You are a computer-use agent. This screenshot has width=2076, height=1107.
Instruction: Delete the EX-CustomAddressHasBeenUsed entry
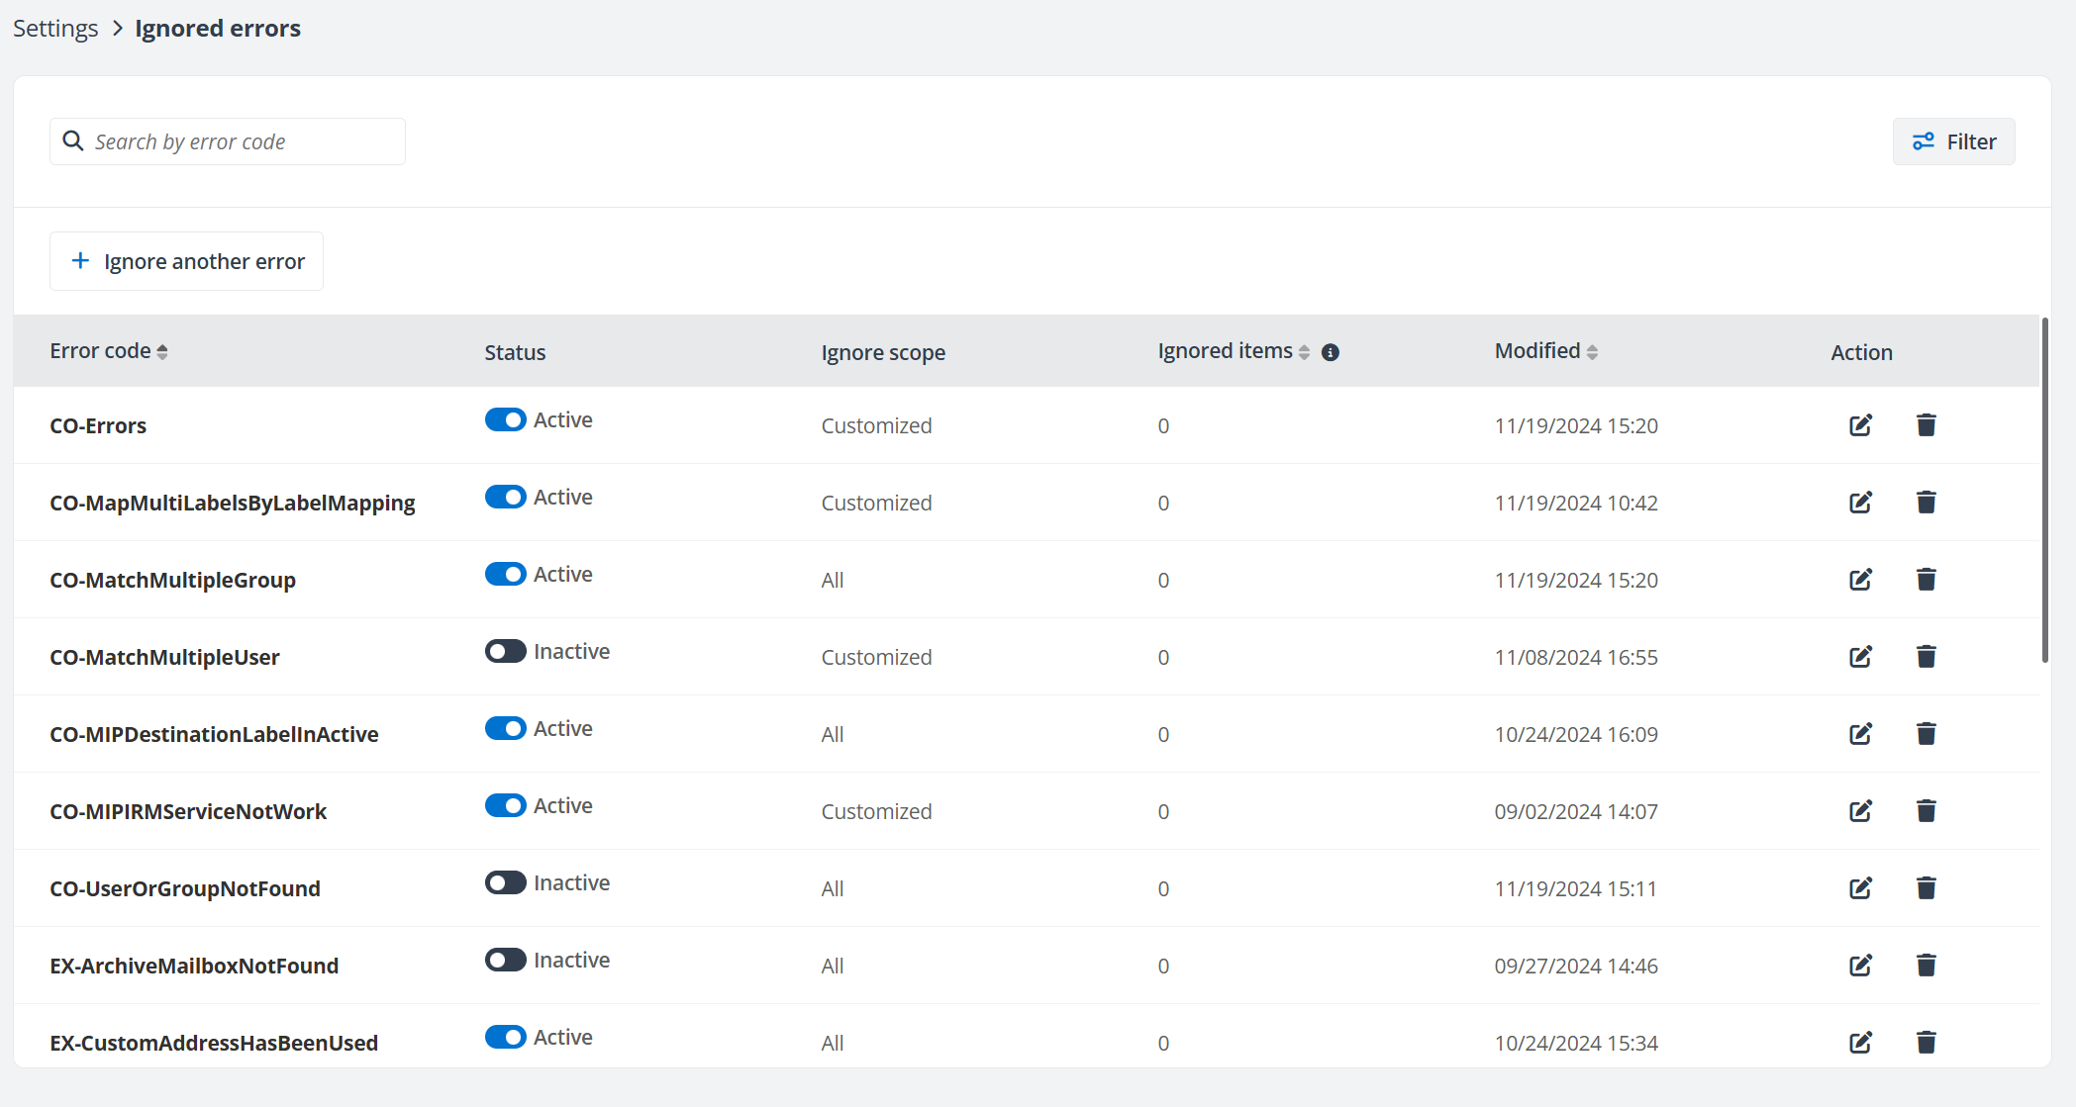(x=1926, y=1043)
